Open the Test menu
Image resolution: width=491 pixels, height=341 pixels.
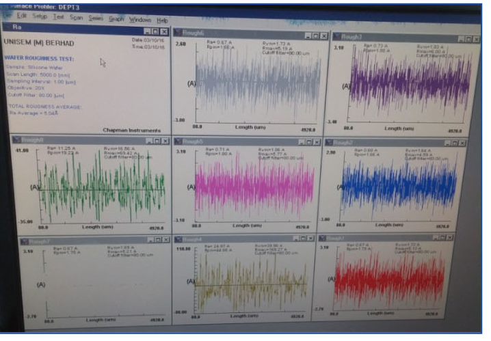pos(59,16)
